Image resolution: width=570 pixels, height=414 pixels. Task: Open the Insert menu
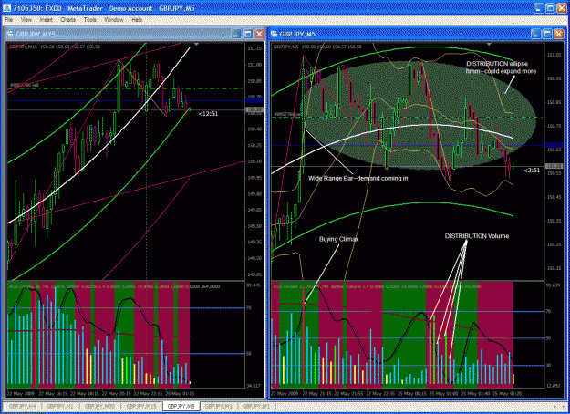click(47, 20)
